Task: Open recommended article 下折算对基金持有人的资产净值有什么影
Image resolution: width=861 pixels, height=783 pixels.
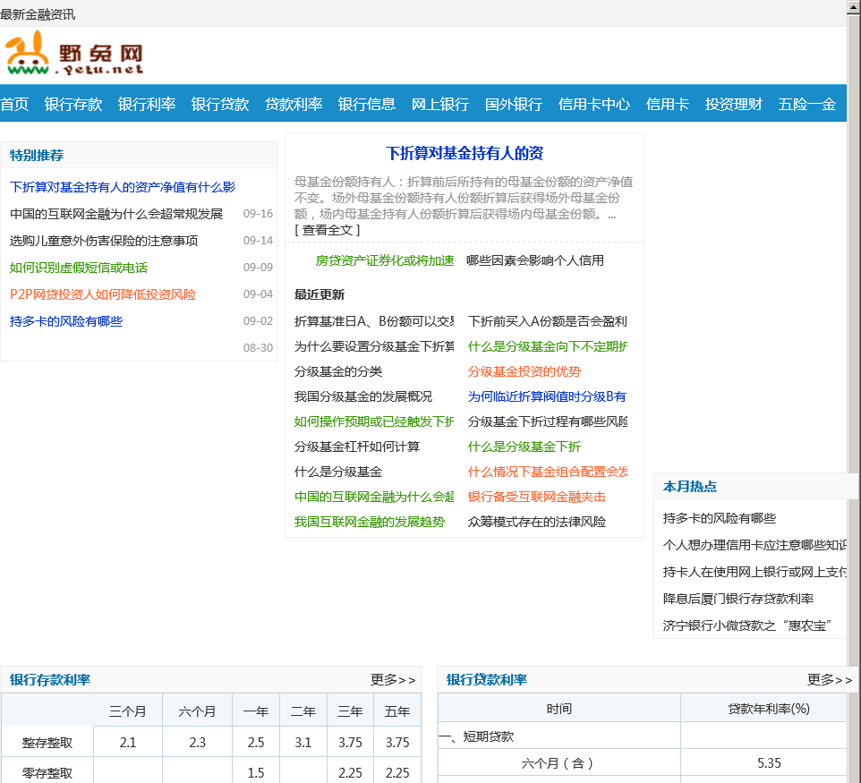Action: [123, 187]
